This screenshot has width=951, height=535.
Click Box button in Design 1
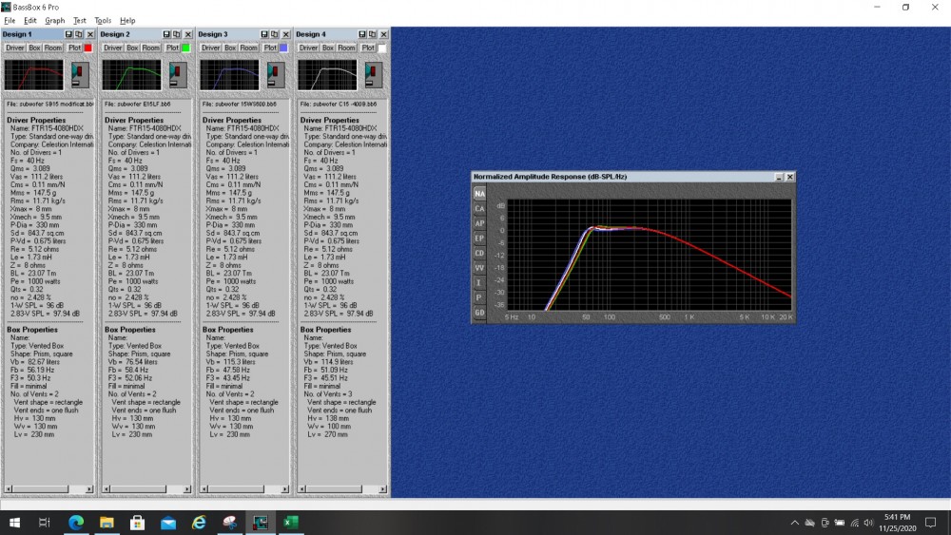coord(34,48)
